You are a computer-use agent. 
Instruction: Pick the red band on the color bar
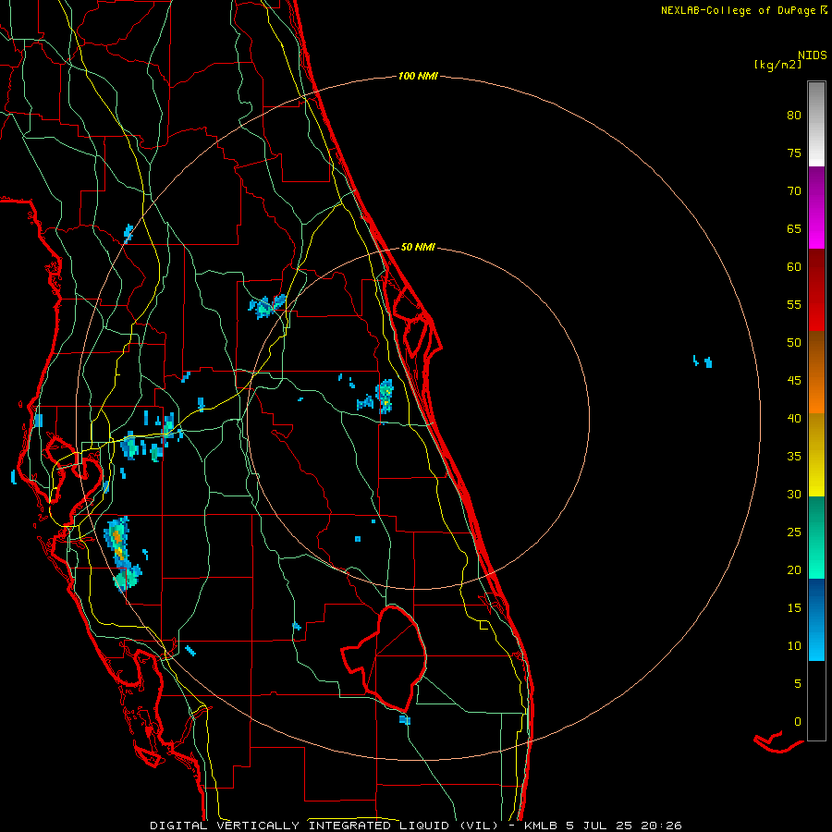816,290
